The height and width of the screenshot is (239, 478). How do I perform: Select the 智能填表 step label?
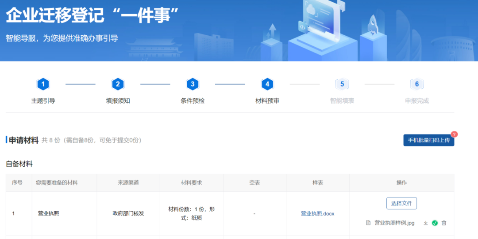(342, 101)
